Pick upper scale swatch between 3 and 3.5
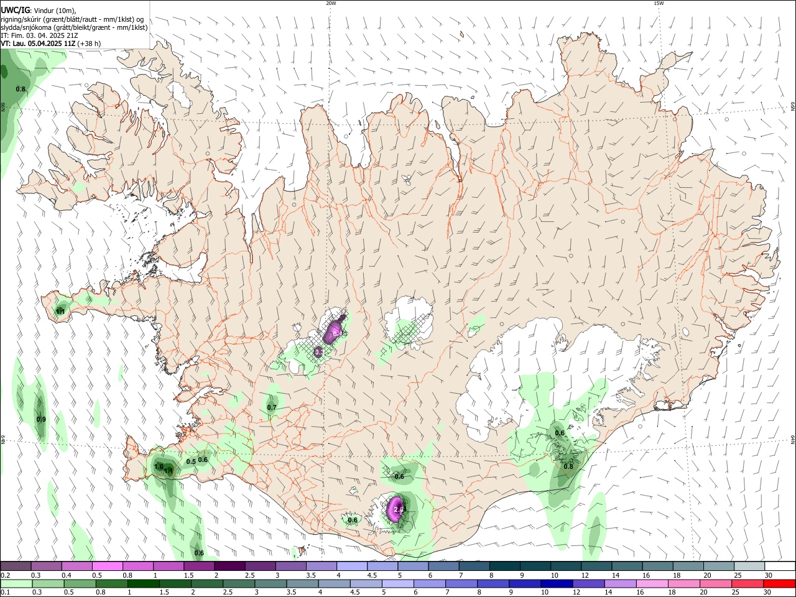The image size is (796, 597). (290, 566)
